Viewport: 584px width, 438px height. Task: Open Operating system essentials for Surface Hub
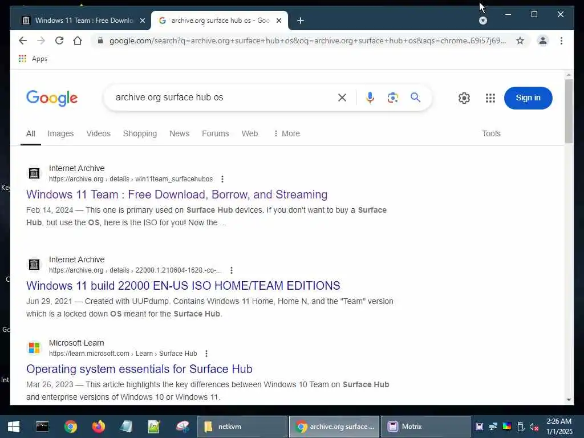tap(139, 369)
